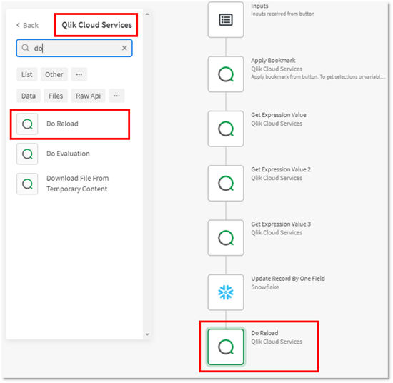Filter by the Other tag

tap(54, 74)
